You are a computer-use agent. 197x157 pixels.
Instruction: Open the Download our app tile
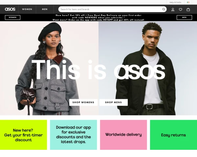coord(73,135)
